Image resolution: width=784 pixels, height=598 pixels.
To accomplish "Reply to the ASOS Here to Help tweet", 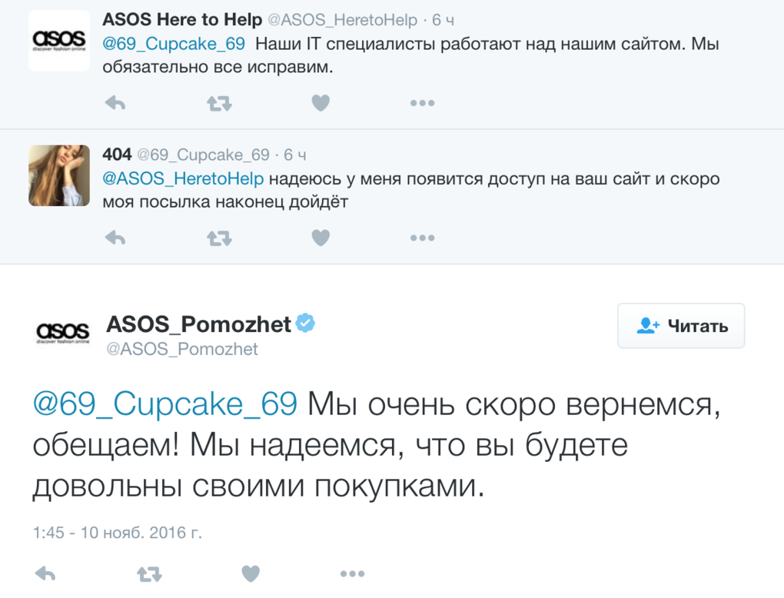I will pyautogui.click(x=115, y=103).
